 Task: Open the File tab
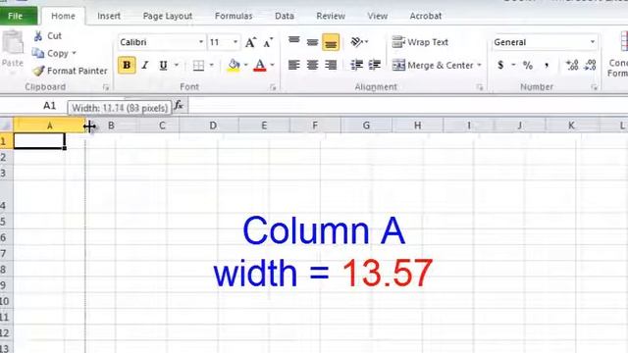click(17, 16)
